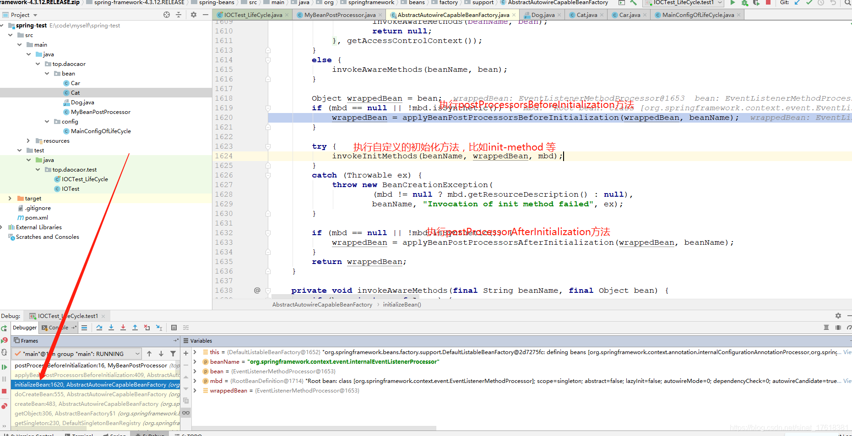
Task: Commit changes with the Git checkmark
Action: 809,3
